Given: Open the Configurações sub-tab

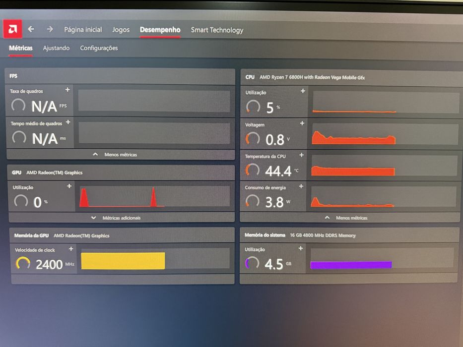Looking at the screenshot, I should pyautogui.click(x=99, y=48).
